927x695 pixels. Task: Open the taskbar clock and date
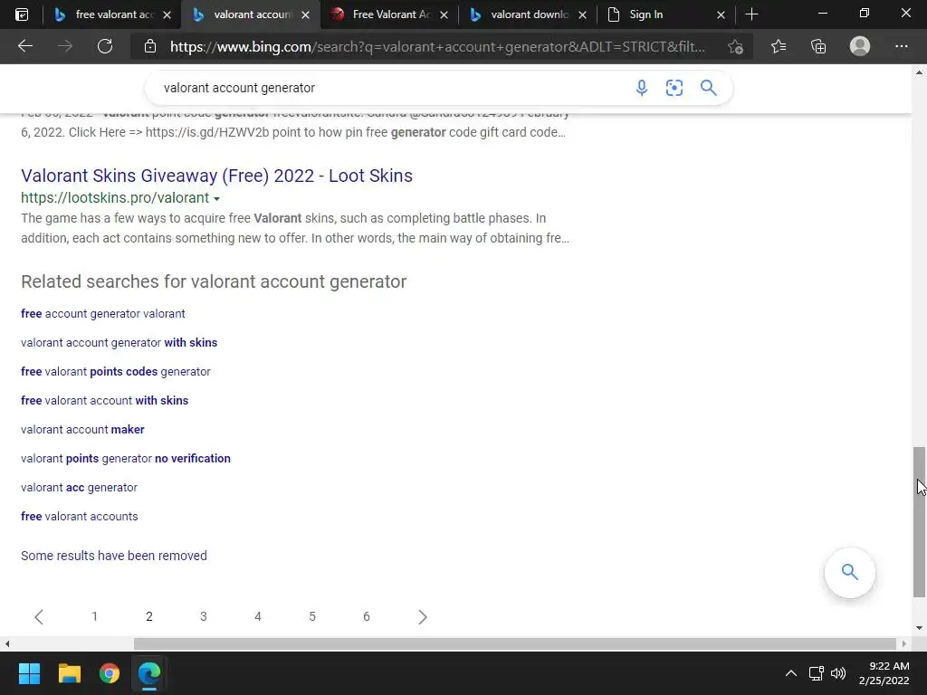[885, 673]
